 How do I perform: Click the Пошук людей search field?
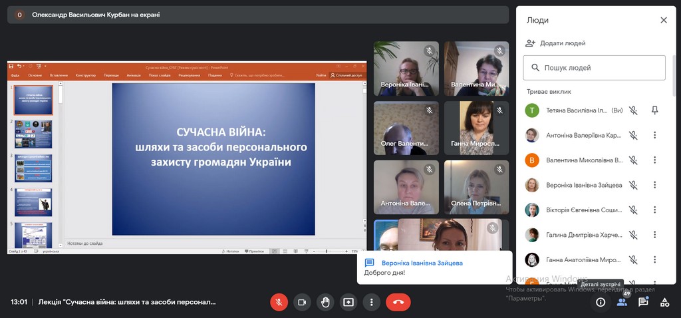(x=594, y=68)
